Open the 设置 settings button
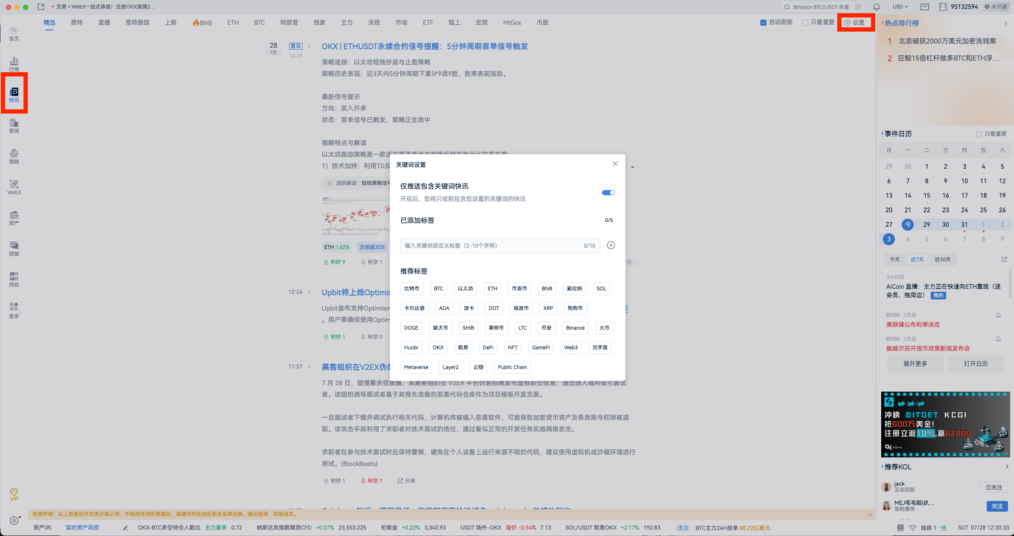This screenshot has width=1014, height=536. click(854, 23)
